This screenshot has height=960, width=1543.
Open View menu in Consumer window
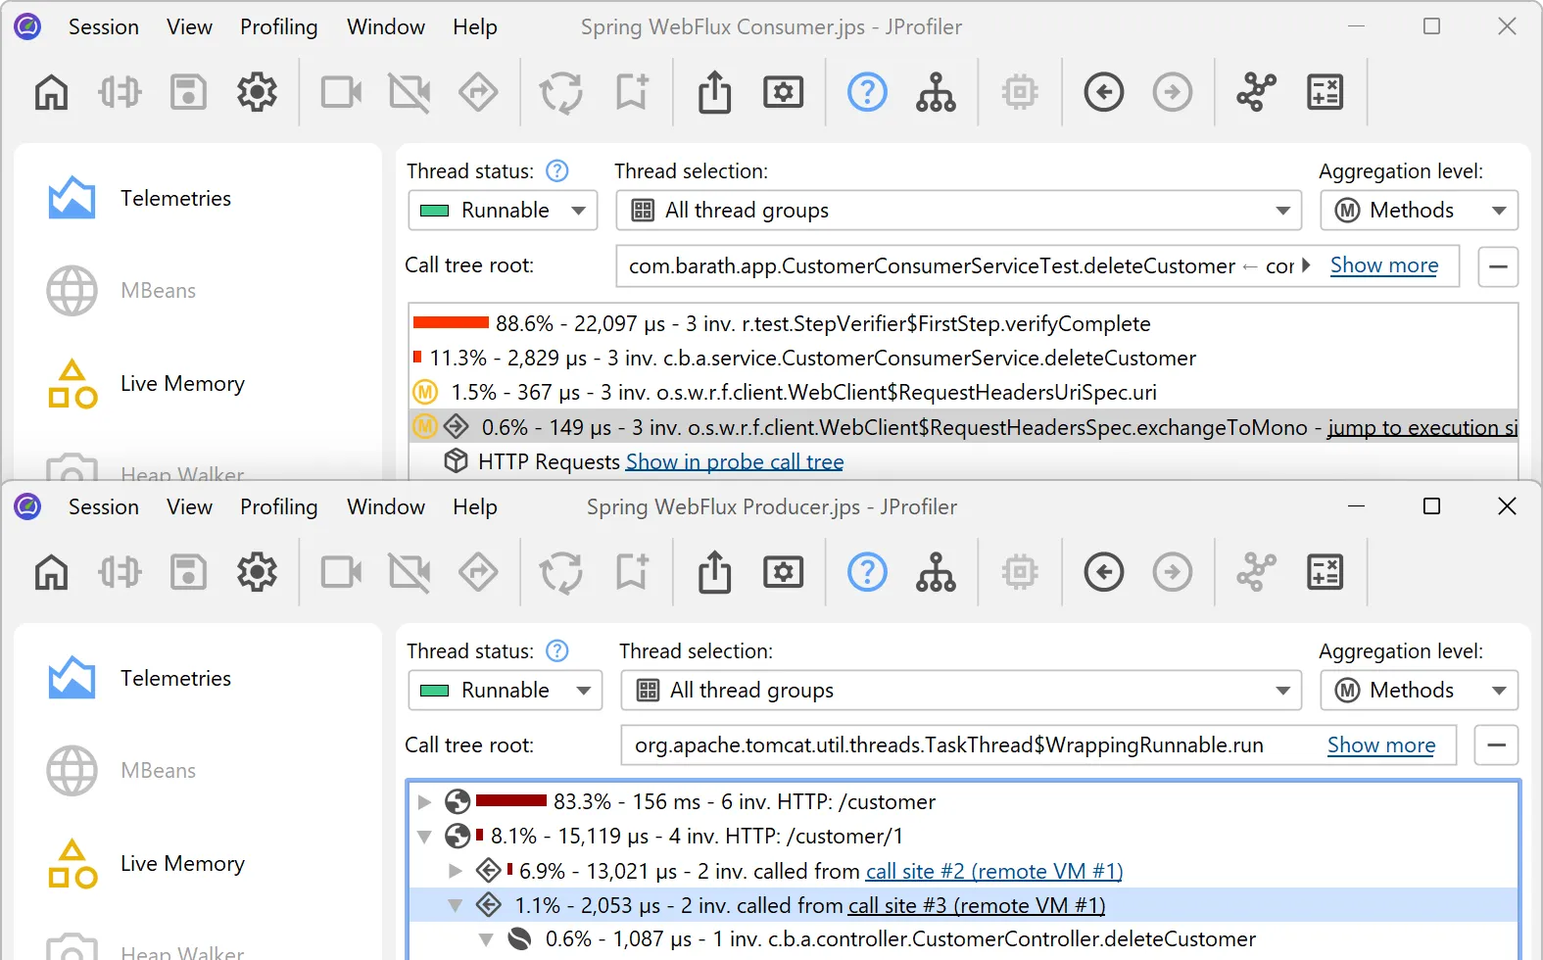click(x=189, y=27)
